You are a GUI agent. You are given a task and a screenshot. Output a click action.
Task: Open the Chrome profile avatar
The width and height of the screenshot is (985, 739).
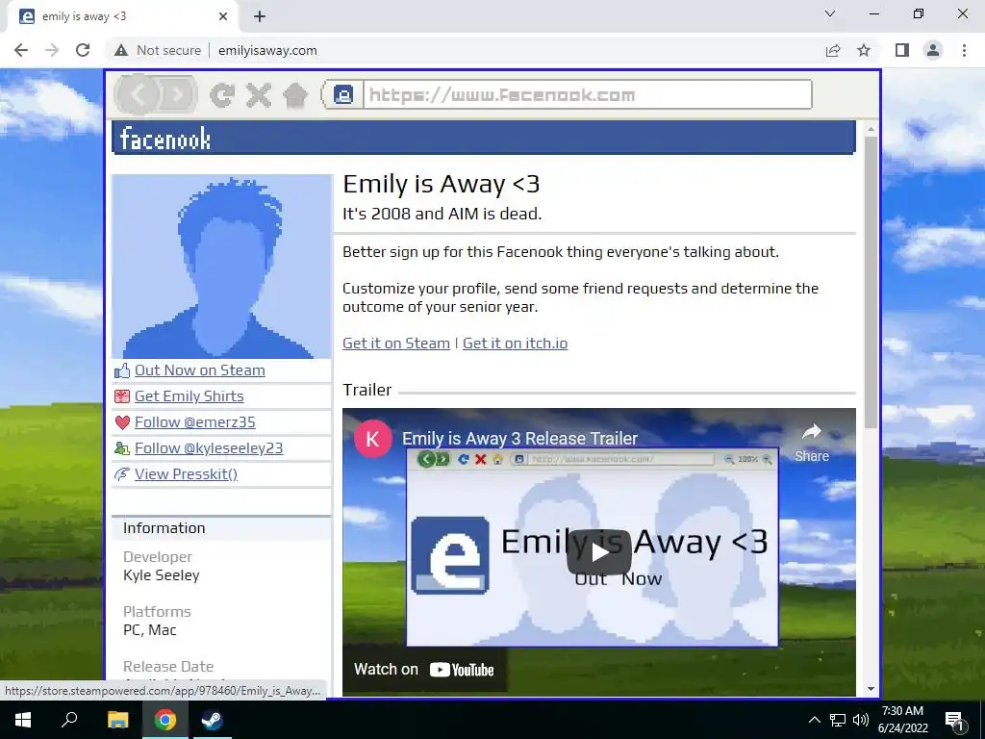[x=933, y=50]
